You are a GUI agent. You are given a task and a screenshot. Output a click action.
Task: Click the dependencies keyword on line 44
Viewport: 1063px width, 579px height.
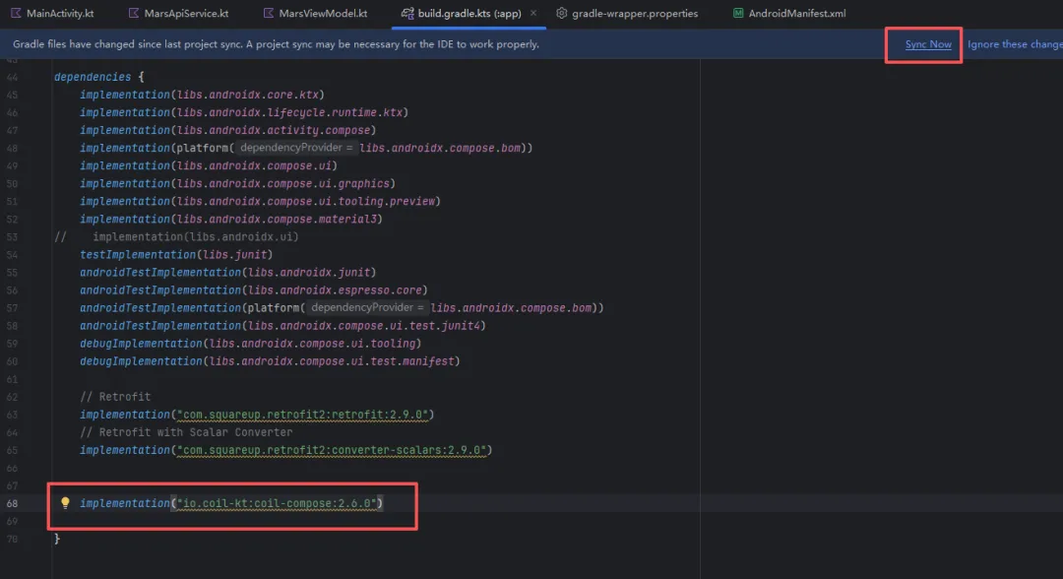(93, 77)
